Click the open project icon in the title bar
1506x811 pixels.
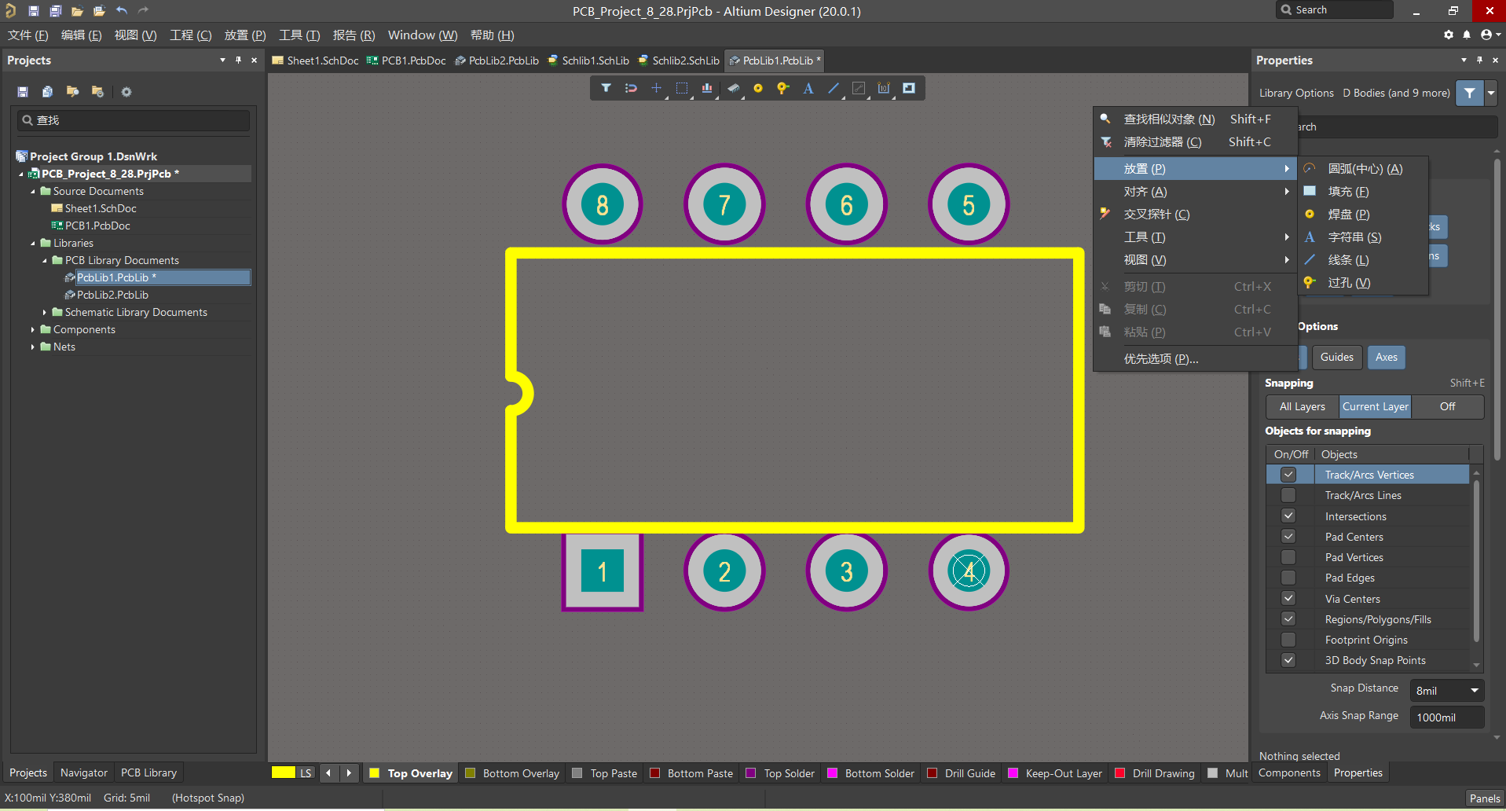[99, 11]
